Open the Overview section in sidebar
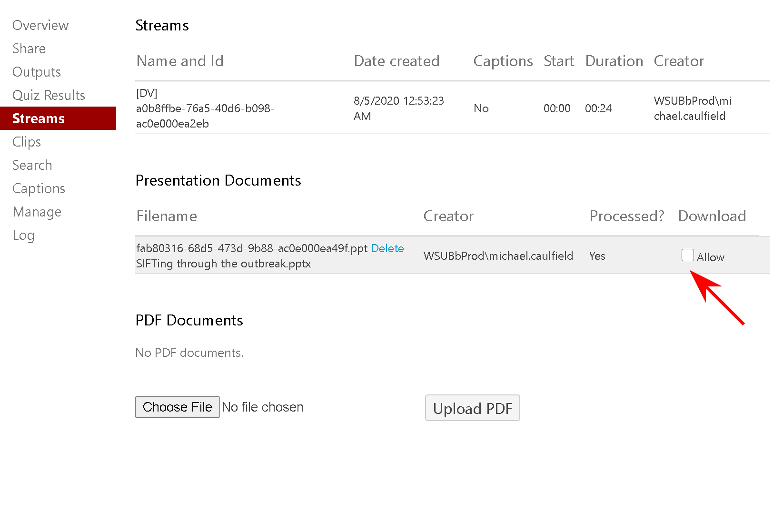This screenshot has height=521, width=783. coord(40,25)
